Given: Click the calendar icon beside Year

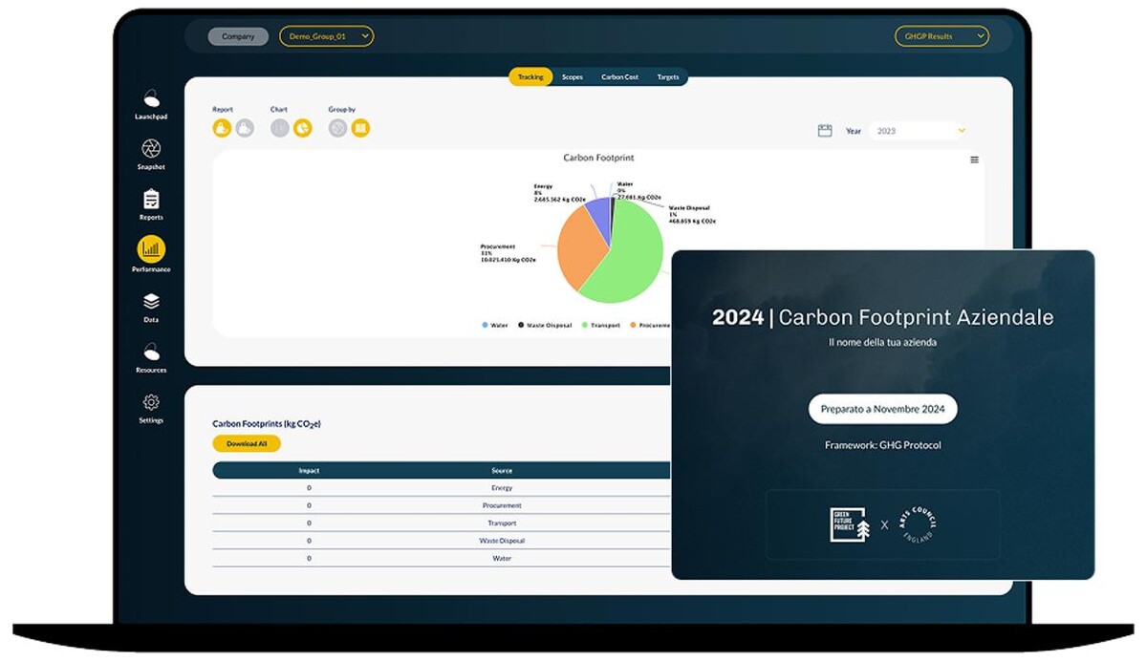Looking at the screenshot, I should point(825,131).
